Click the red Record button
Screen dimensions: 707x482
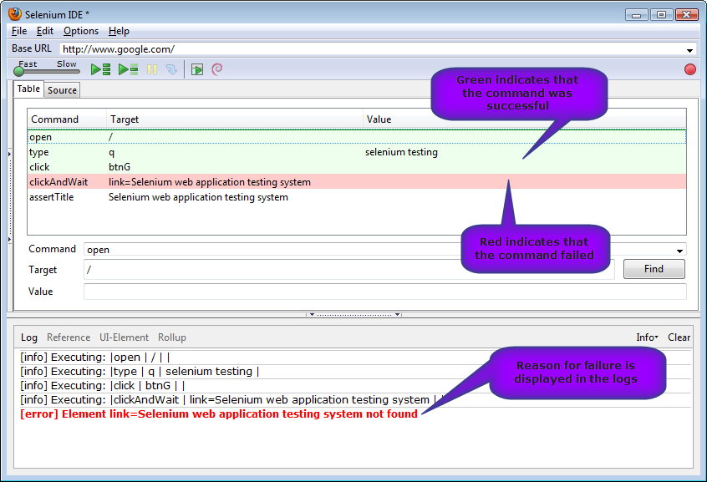click(x=689, y=69)
